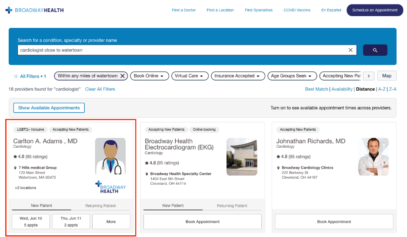Click Broadway Health building photo
This screenshot has width=407, height=237.
point(242,156)
